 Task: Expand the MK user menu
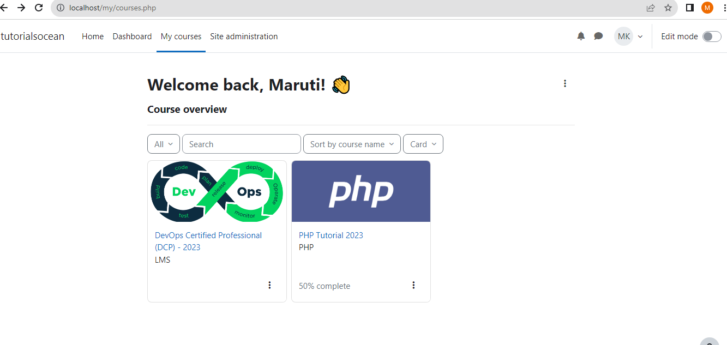pos(629,37)
